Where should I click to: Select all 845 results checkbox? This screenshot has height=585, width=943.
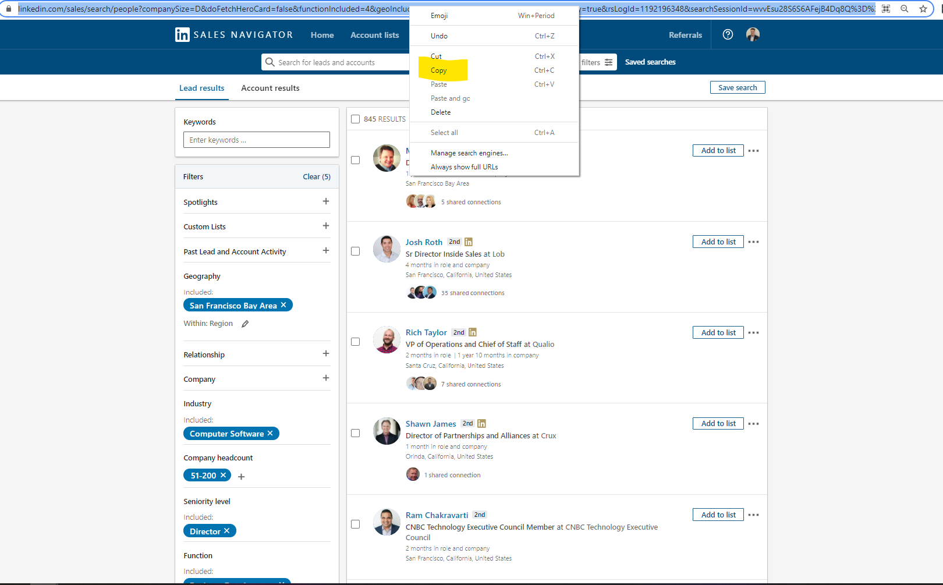(355, 119)
